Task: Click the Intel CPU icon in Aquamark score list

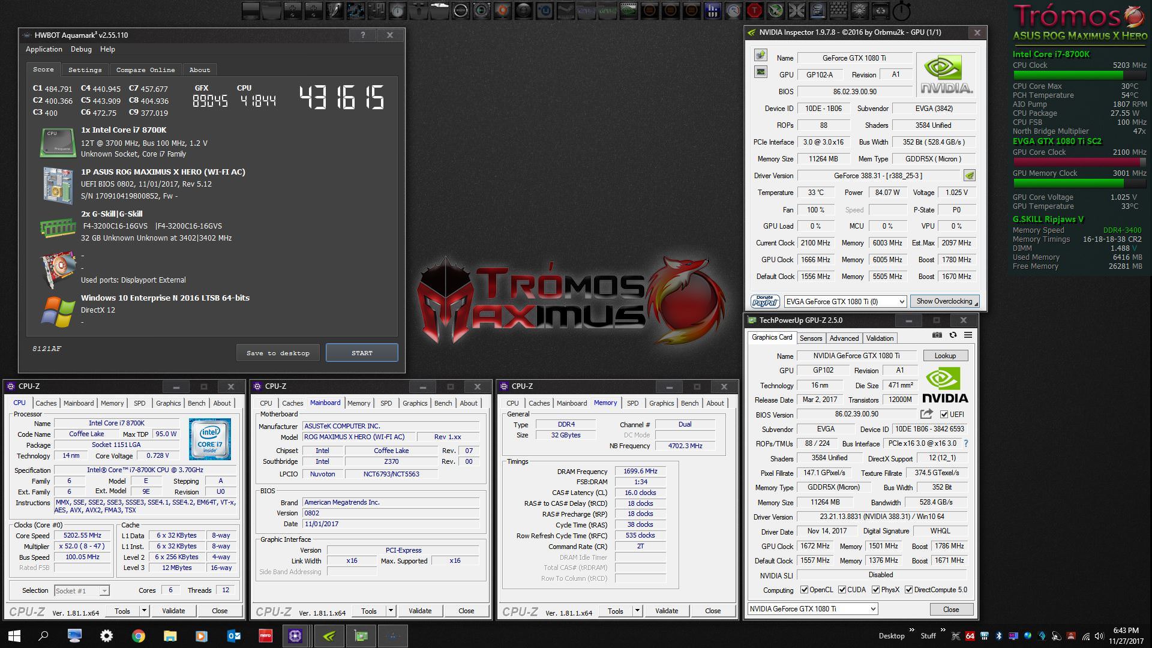Action: tap(58, 142)
